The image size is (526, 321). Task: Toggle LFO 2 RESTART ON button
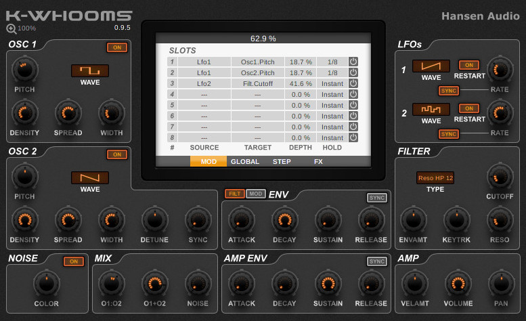469,108
